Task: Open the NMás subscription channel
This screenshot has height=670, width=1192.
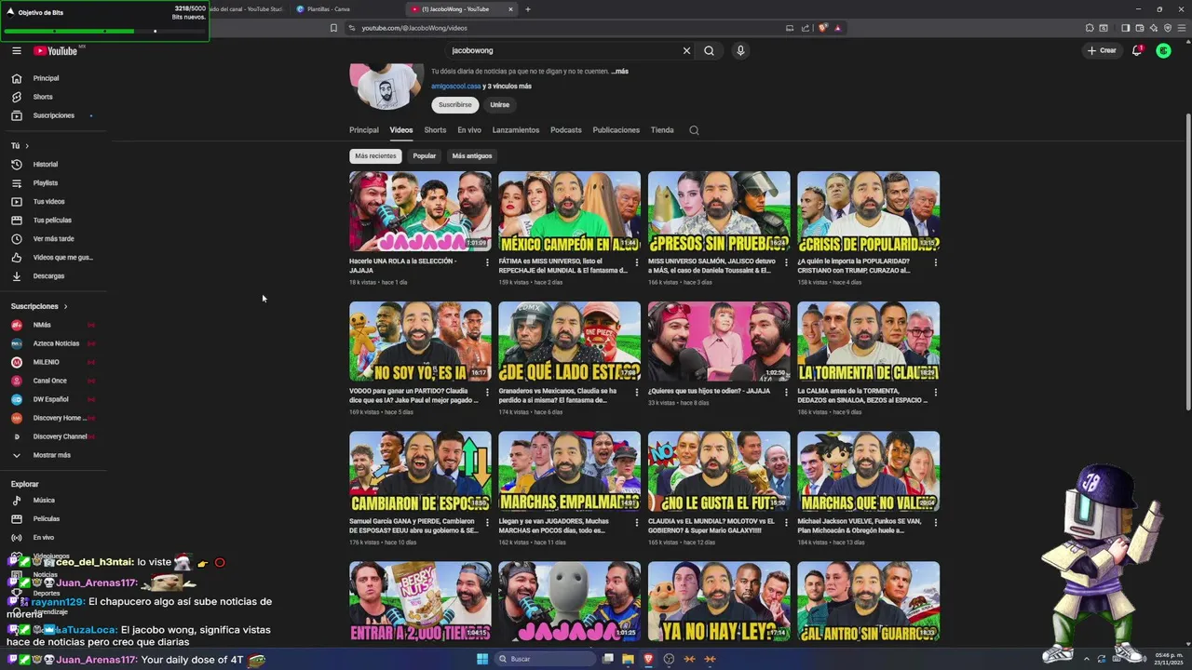Action: pyautogui.click(x=56, y=325)
